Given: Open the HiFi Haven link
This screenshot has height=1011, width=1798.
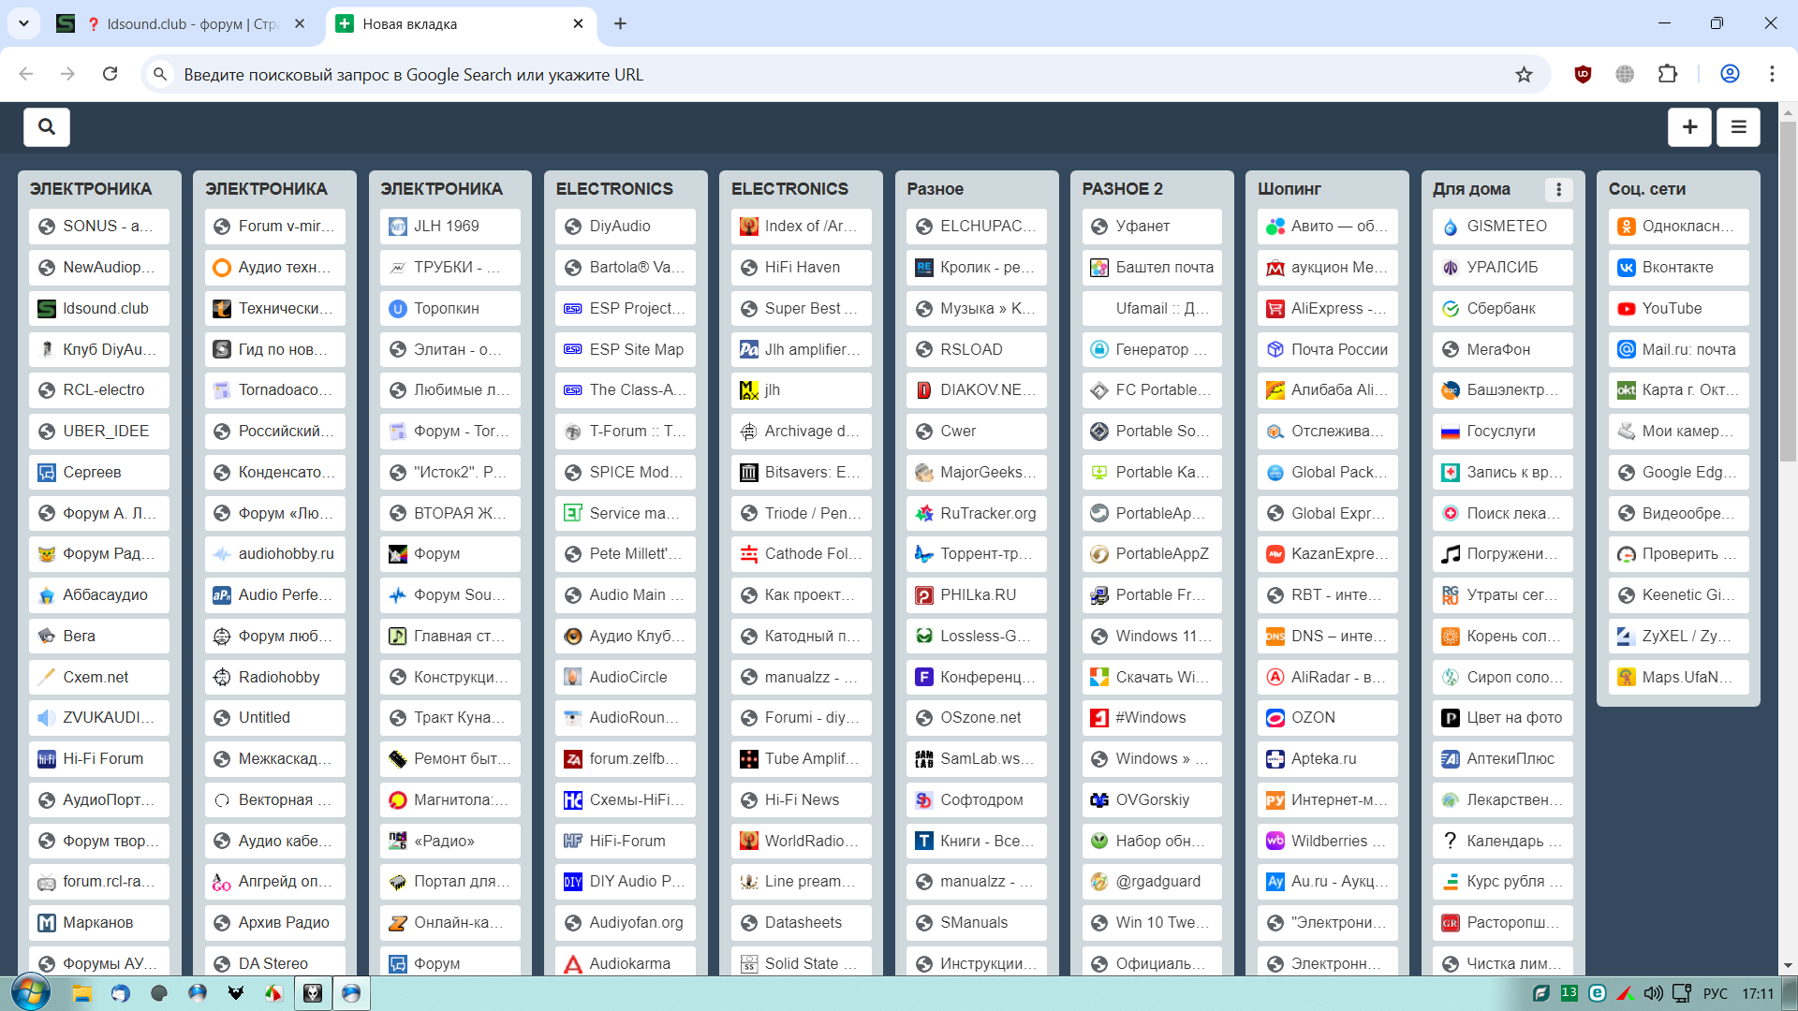Looking at the screenshot, I should 801,268.
